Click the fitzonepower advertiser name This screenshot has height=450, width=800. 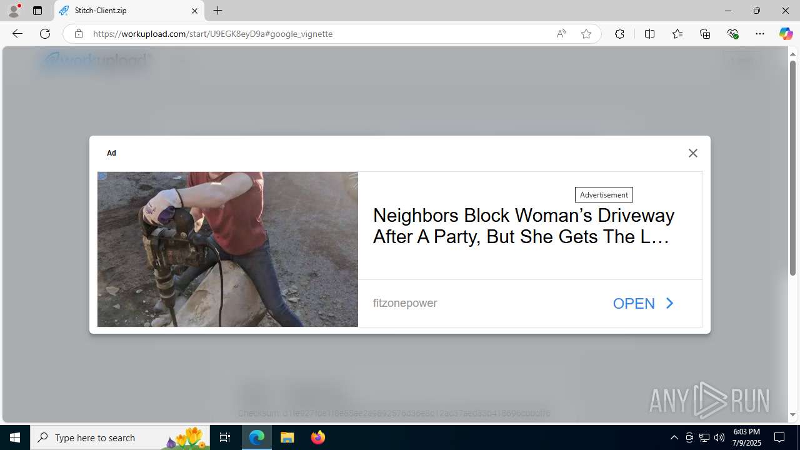click(405, 303)
